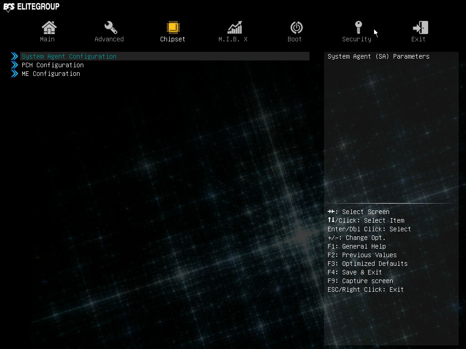Viewport: 466px width, 349px height.
Task: Open the Main house icon
Action: pos(49,28)
